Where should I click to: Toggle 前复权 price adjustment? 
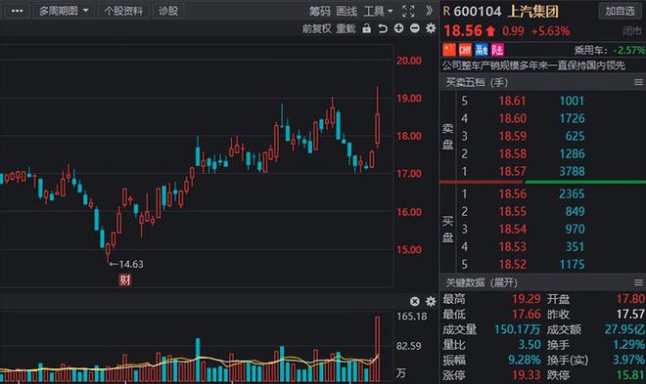click(316, 28)
